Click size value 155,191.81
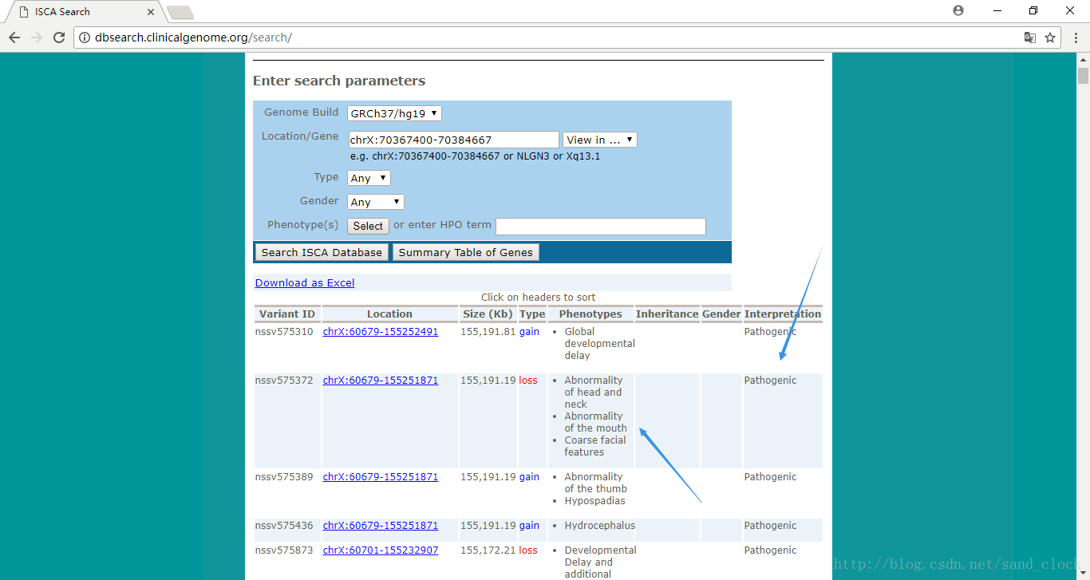This screenshot has width=1090, height=580. tap(488, 332)
